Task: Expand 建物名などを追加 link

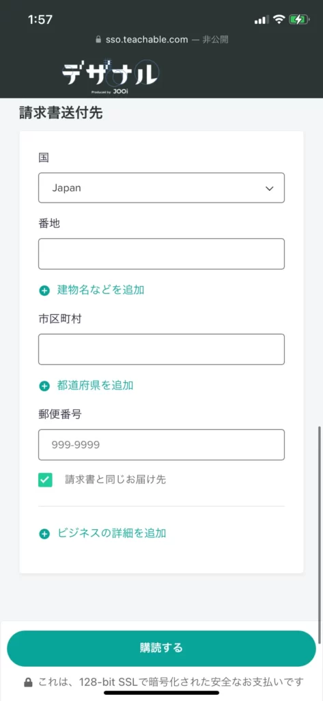Action: (x=100, y=290)
